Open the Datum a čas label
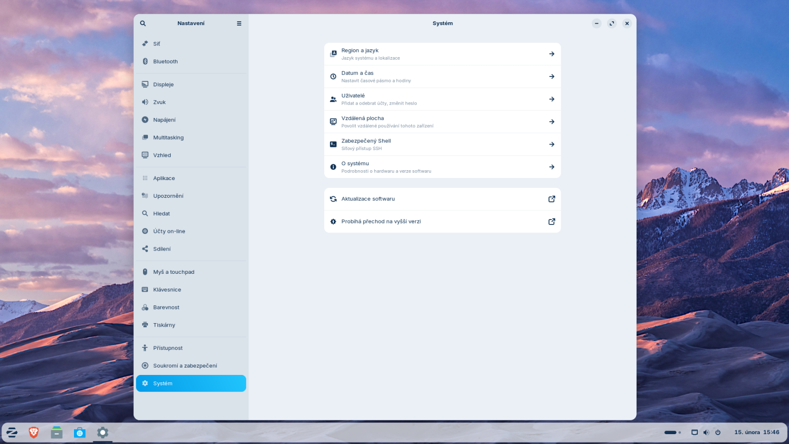This screenshot has width=789, height=444. pyautogui.click(x=358, y=73)
